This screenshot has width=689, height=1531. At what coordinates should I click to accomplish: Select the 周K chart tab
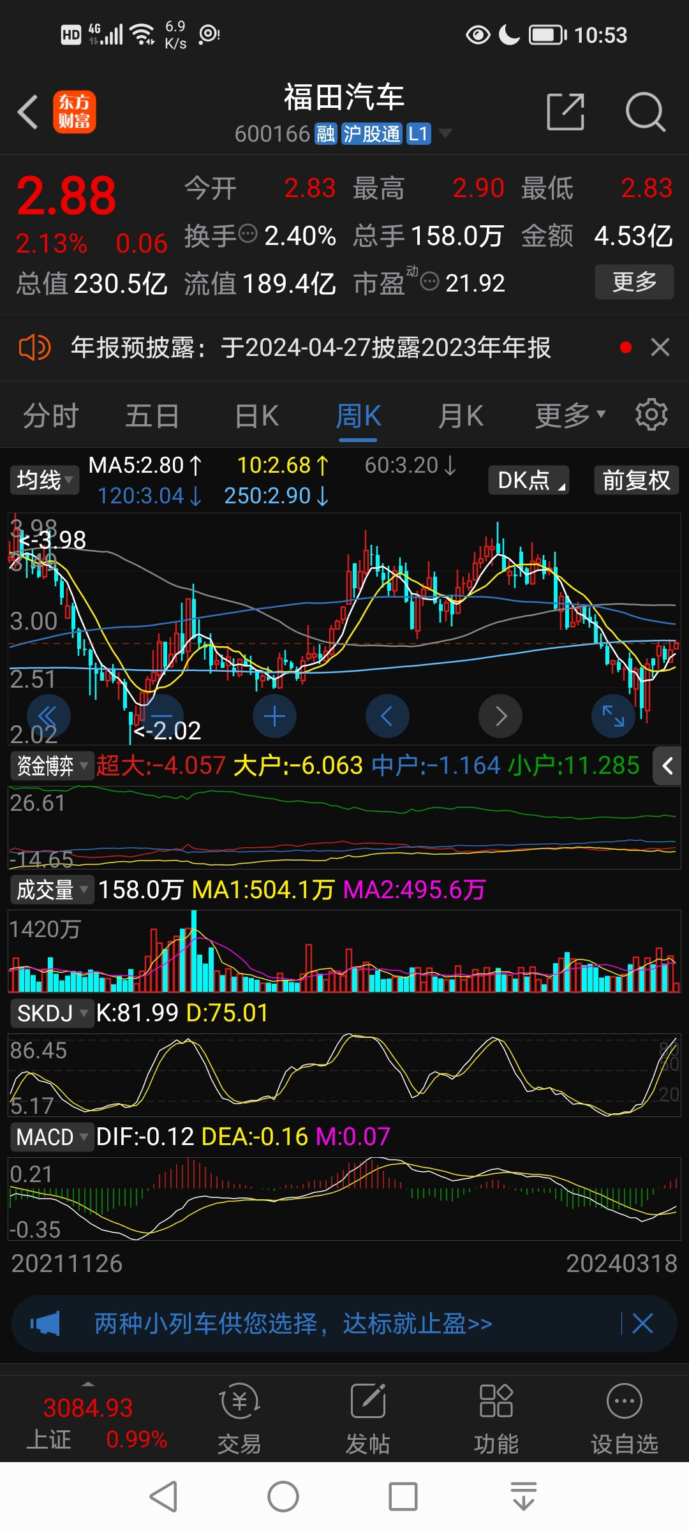pyautogui.click(x=359, y=416)
